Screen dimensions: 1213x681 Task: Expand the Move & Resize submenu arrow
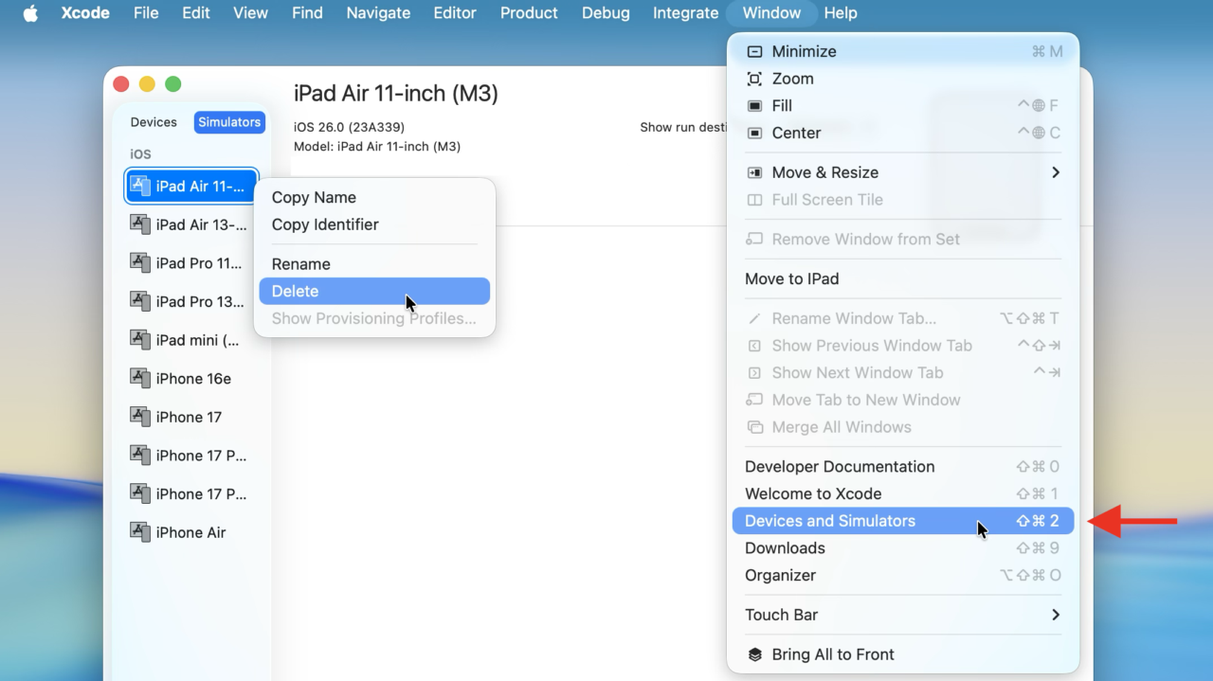click(1055, 172)
